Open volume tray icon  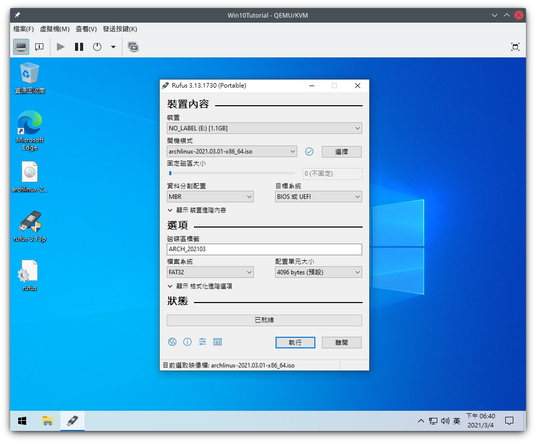pos(445,421)
